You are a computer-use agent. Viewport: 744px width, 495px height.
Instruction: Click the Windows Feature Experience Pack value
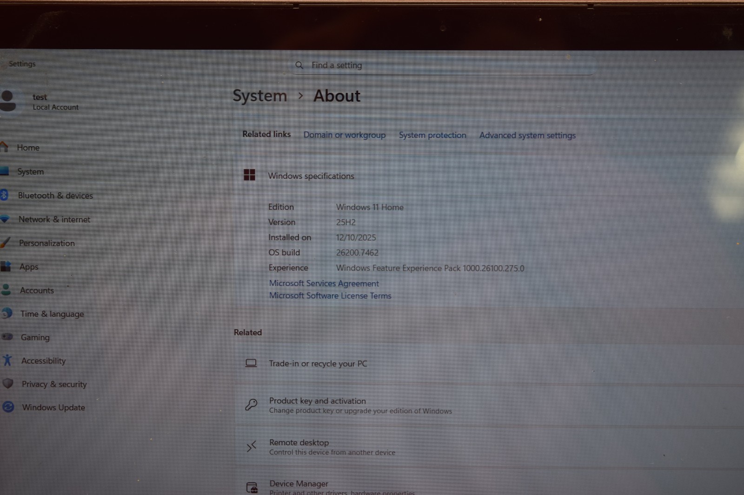click(430, 268)
